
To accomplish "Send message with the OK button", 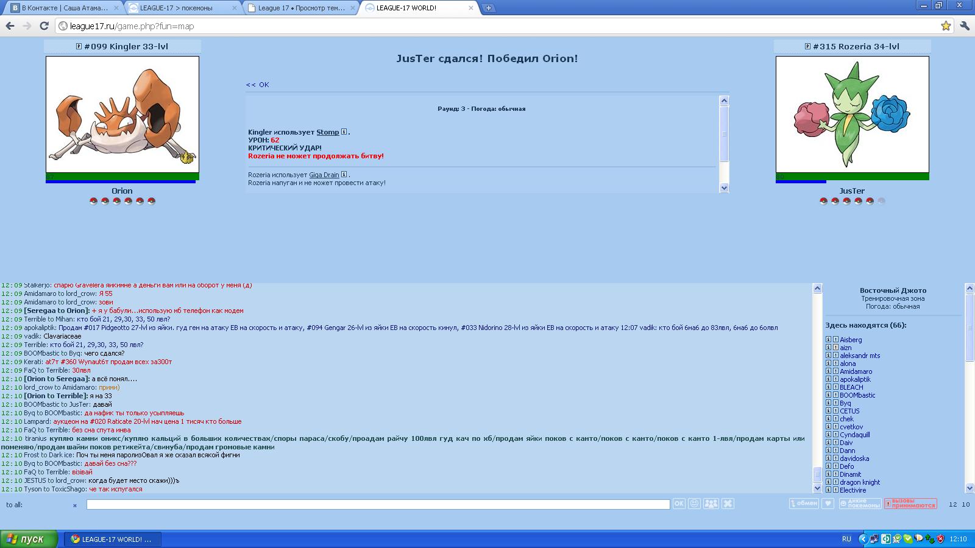I will (679, 504).
